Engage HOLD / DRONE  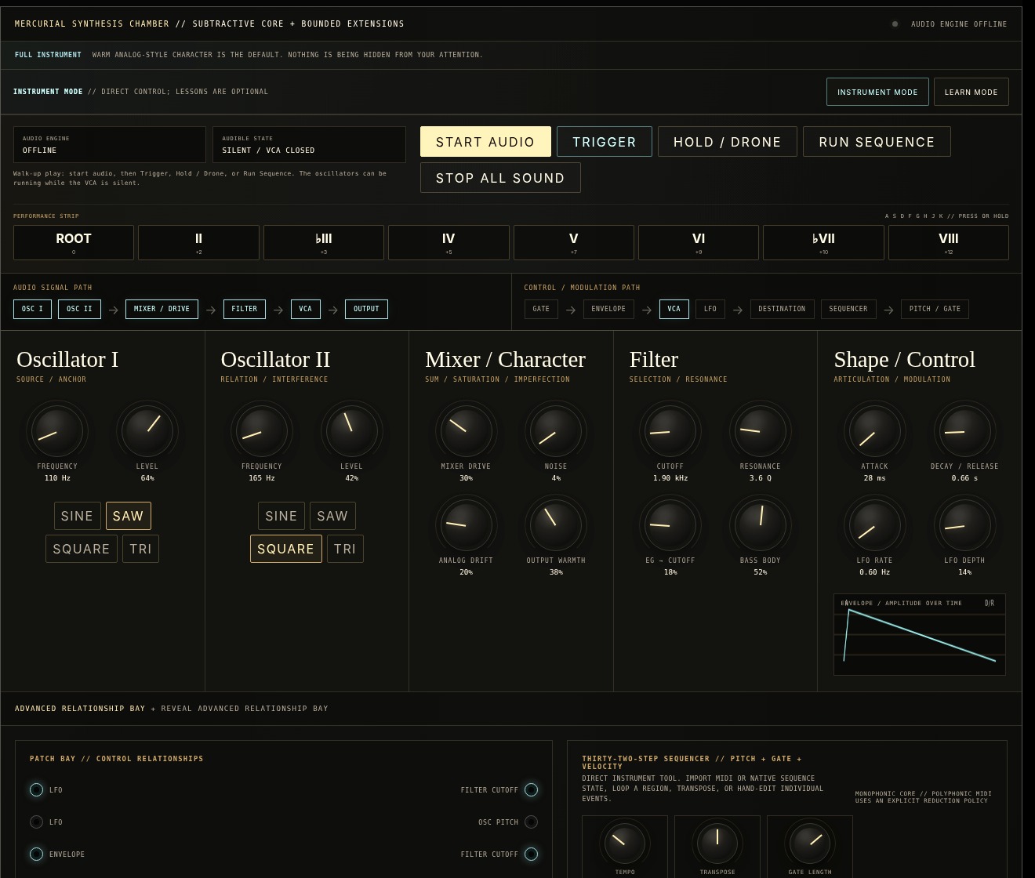[728, 141]
